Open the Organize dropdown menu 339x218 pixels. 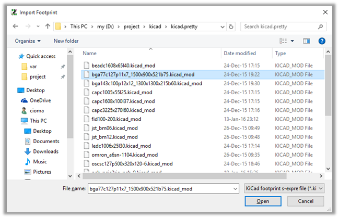pos(28,41)
